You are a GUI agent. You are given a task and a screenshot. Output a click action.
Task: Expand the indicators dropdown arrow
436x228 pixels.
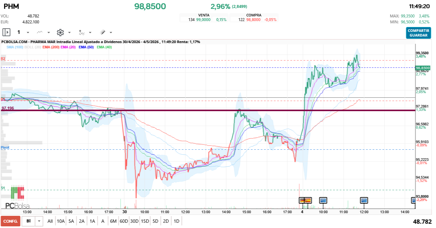[90, 33]
